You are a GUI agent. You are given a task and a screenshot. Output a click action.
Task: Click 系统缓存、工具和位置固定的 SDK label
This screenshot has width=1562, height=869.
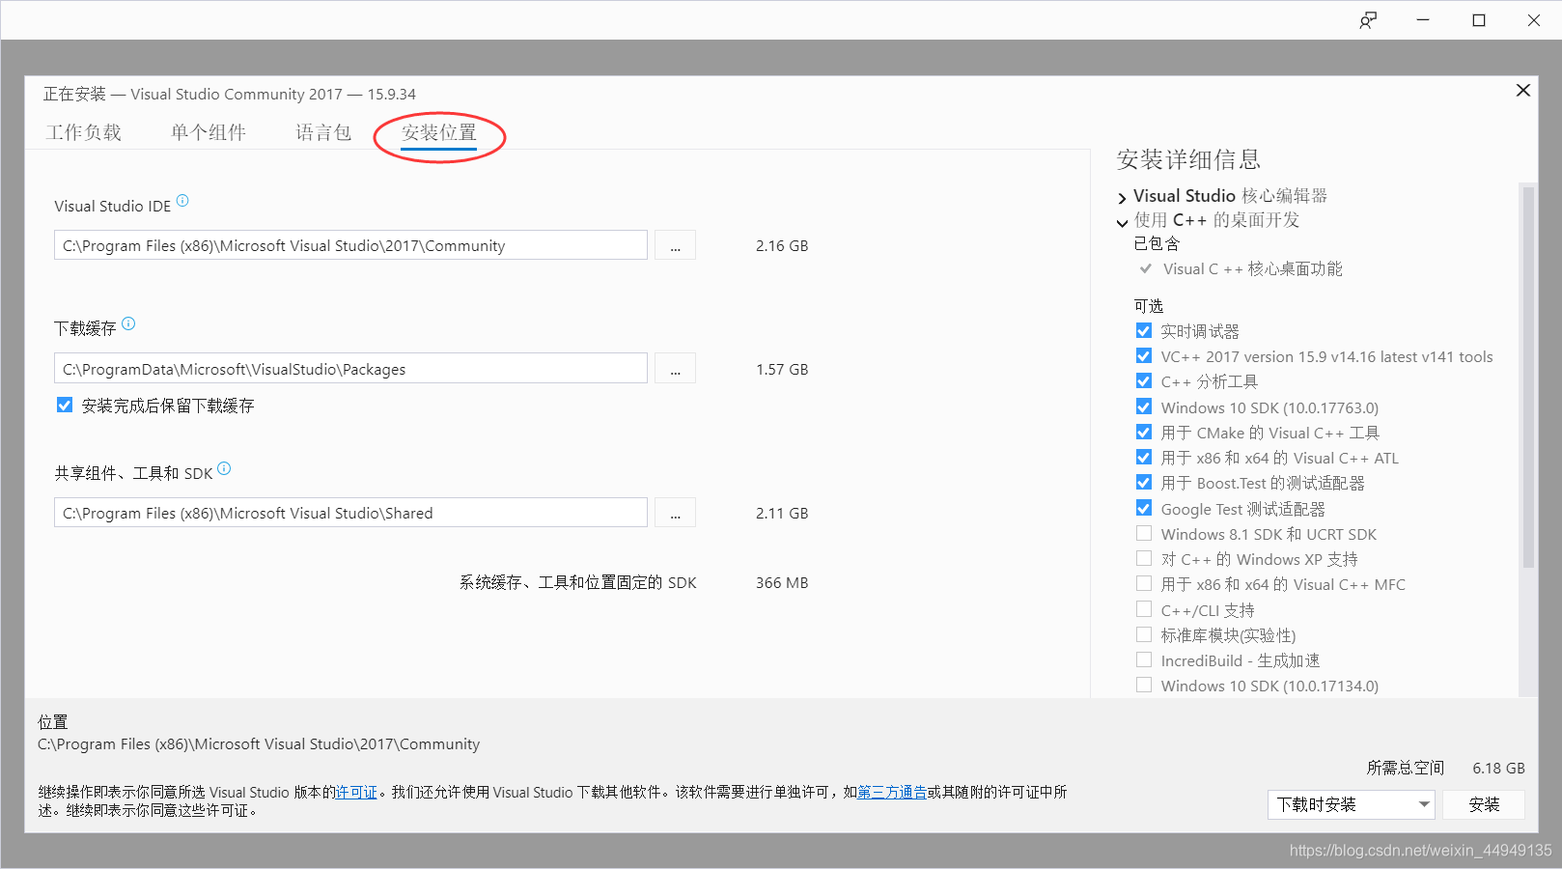577,582
